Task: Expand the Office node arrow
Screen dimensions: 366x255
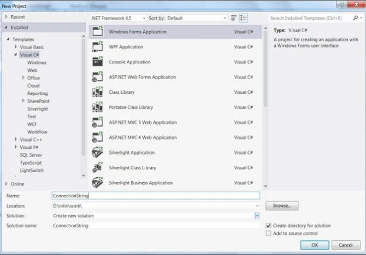Action: pos(23,77)
